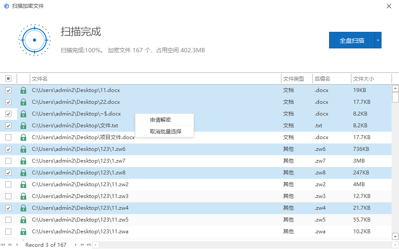Select path C:\Users\admin2\Desktop\11.docx
This screenshot has width=399, height=249.
[76, 90]
